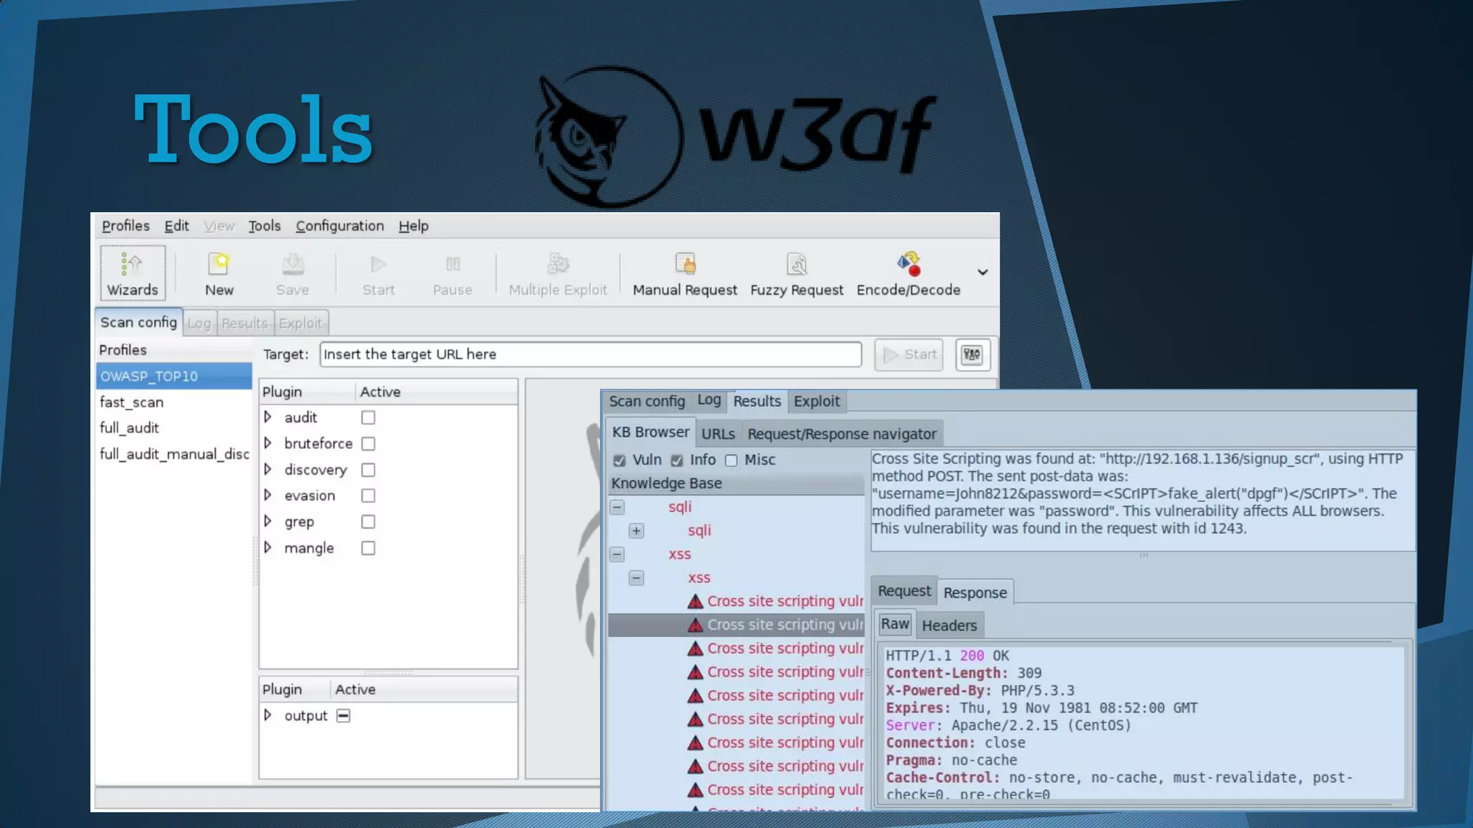Toggle the Vuln filter checkbox
Image resolution: width=1473 pixels, height=828 pixels.
point(619,461)
